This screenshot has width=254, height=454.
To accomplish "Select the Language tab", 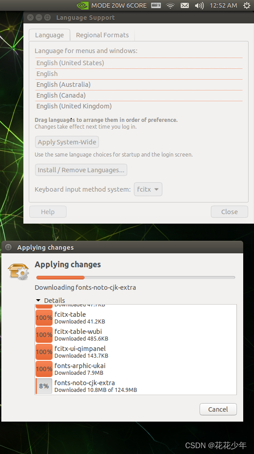I will pos(49,35).
